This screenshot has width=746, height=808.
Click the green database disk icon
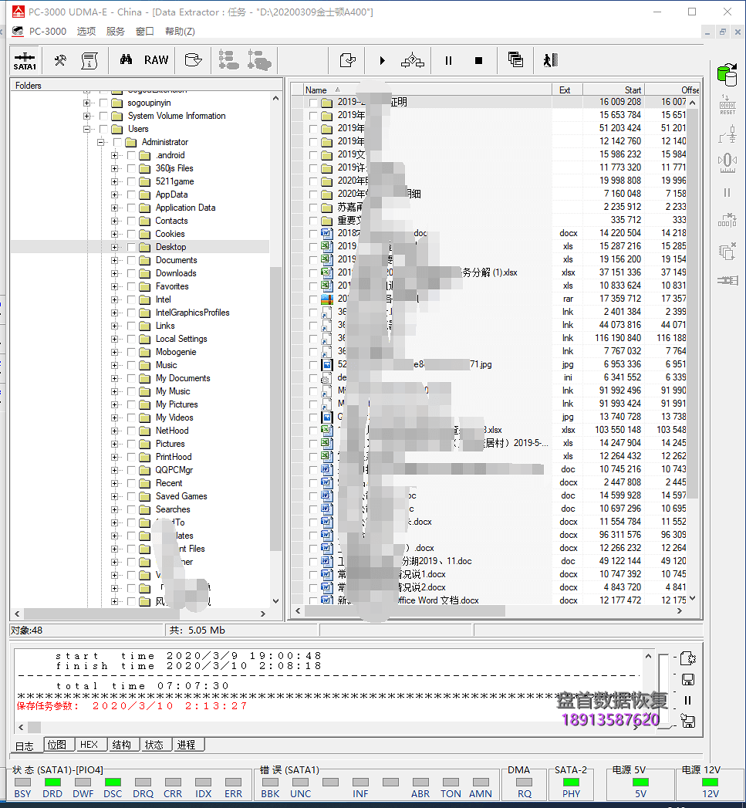tap(727, 75)
